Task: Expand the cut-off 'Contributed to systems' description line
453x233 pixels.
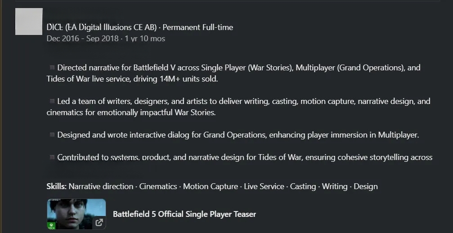Action: [x=239, y=157]
